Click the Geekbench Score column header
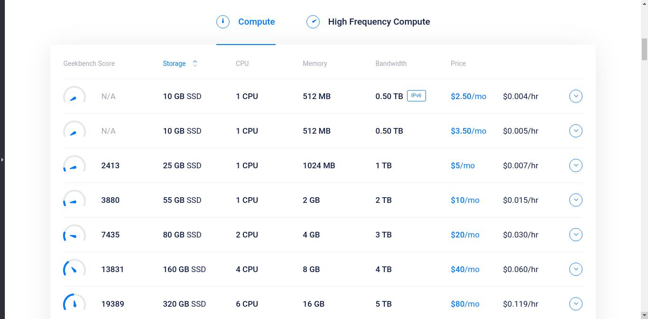The width and height of the screenshot is (648, 319). click(x=89, y=64)
